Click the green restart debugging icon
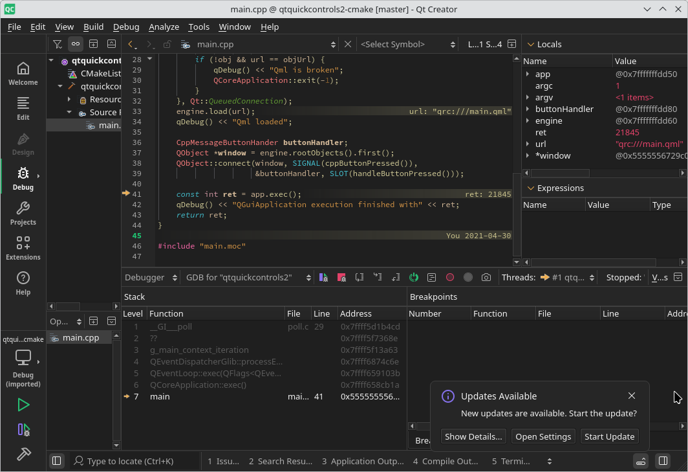688x472 pixels. click(414, 277)
